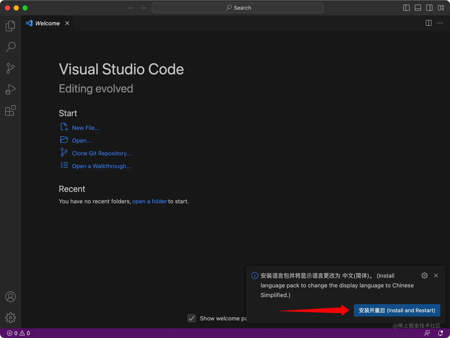
Task: Open the editor More Actions ellipsis
Action: [x=440, y=23]
